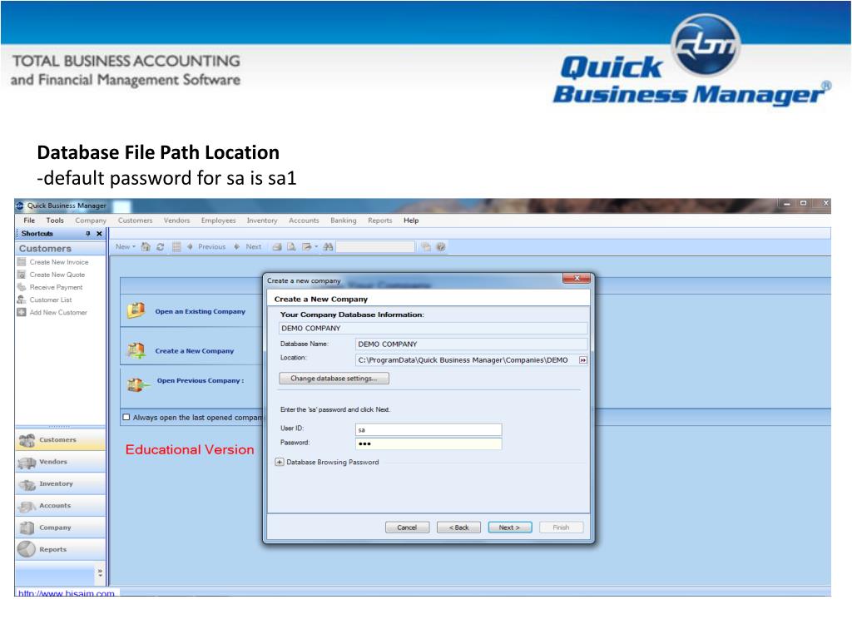Click Receive Payment shortcut
The width and height of the screenshot is (852, 639).
56,287
